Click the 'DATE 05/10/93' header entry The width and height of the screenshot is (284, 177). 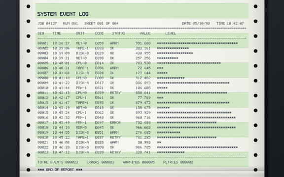196,23
